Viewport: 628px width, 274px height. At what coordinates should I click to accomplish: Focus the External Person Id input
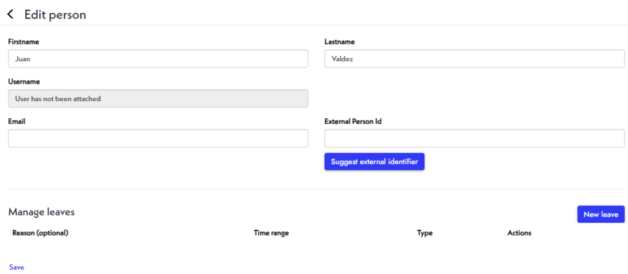474,138
